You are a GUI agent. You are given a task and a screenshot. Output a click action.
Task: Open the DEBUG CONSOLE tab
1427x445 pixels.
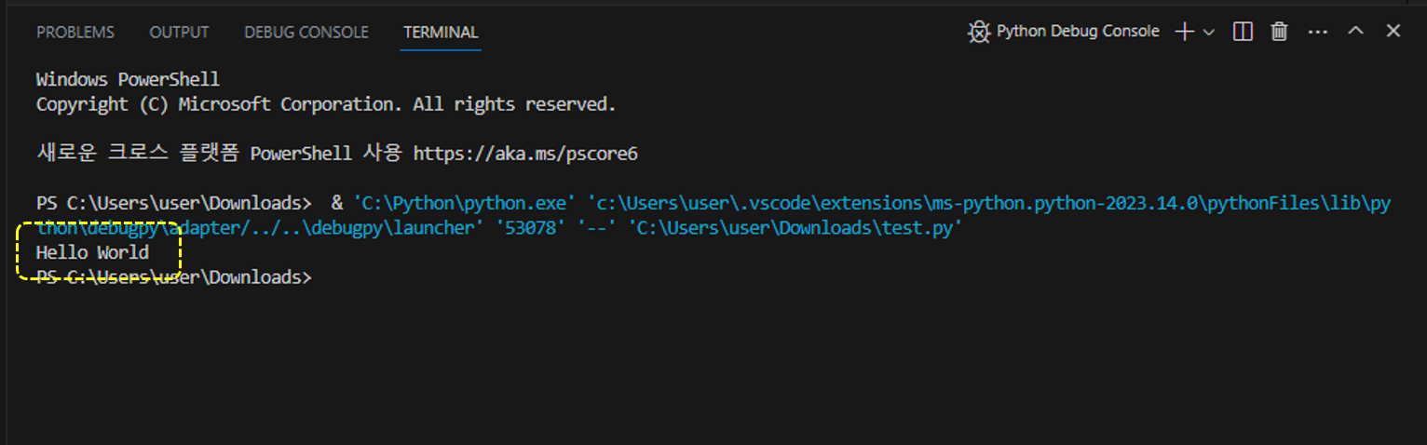(306, 33)
